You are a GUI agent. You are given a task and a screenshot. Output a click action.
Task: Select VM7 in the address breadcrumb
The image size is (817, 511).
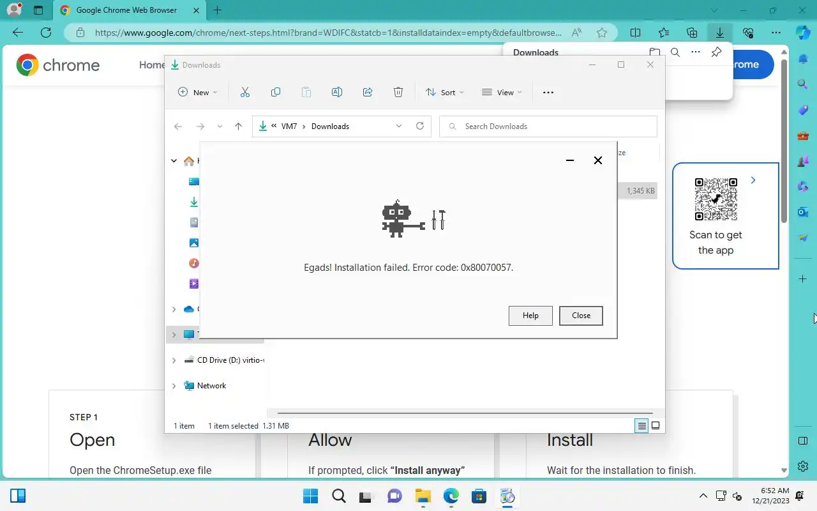pyautogui.click(x=289, y=126)
